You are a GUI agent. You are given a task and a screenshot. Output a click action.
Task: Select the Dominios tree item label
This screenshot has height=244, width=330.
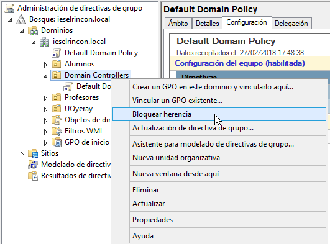pyautogui.click(x=57, y=30)
